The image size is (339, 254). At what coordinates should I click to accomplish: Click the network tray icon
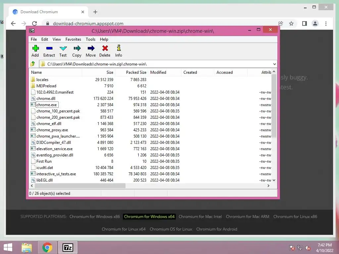pos(300,248)
